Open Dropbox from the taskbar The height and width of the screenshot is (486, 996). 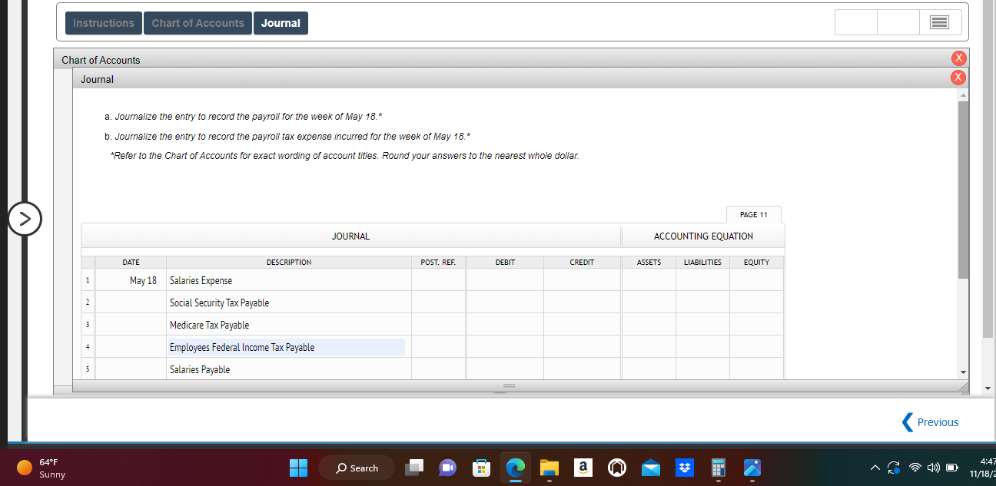coord(684,468)
